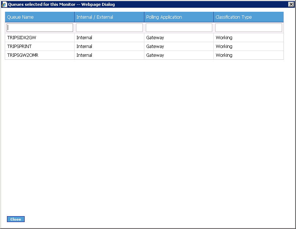Click the Classification Type column header

point(249,17)
